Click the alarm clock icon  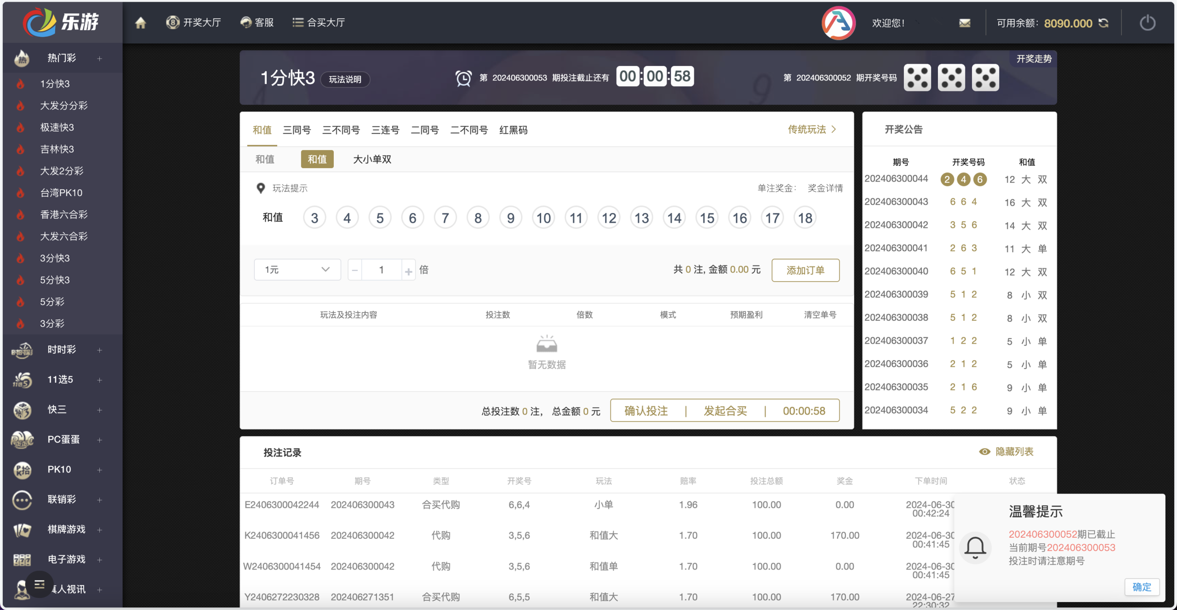pyautogui.click(x=463, y=78)
